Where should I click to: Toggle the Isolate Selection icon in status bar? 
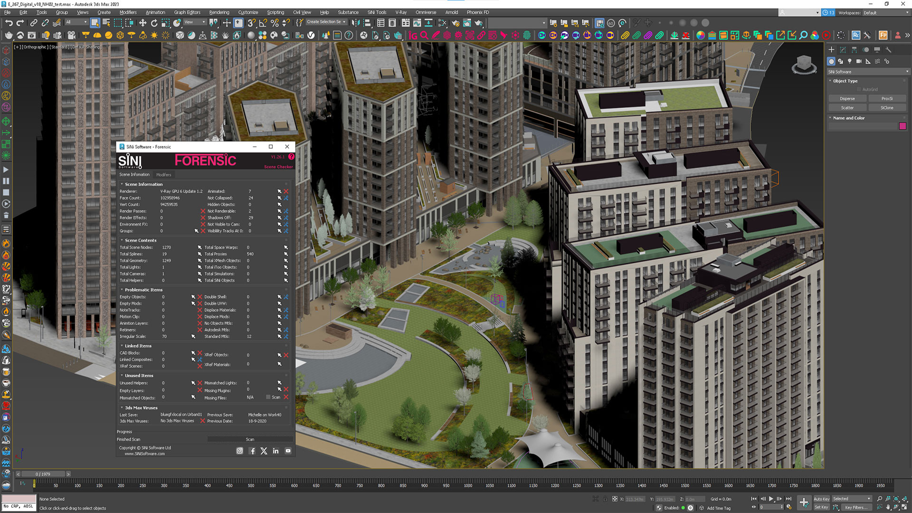coord(596,499)
